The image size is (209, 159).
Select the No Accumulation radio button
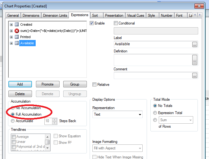tap(13, 108)
